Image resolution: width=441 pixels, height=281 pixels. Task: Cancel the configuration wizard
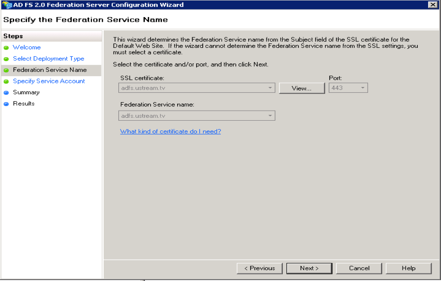point(359,268)
